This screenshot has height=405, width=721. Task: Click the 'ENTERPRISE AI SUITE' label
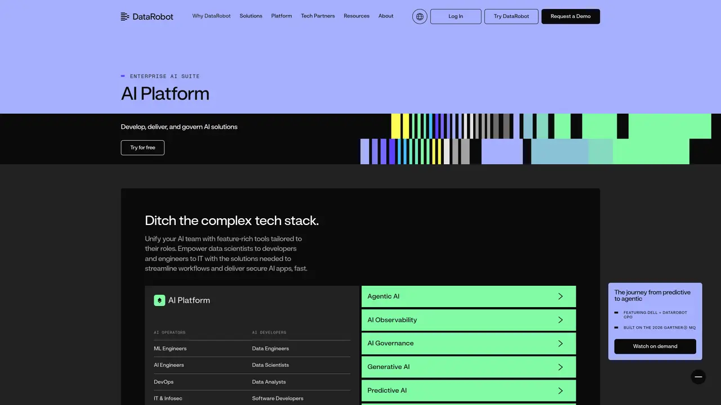point(164,76)
